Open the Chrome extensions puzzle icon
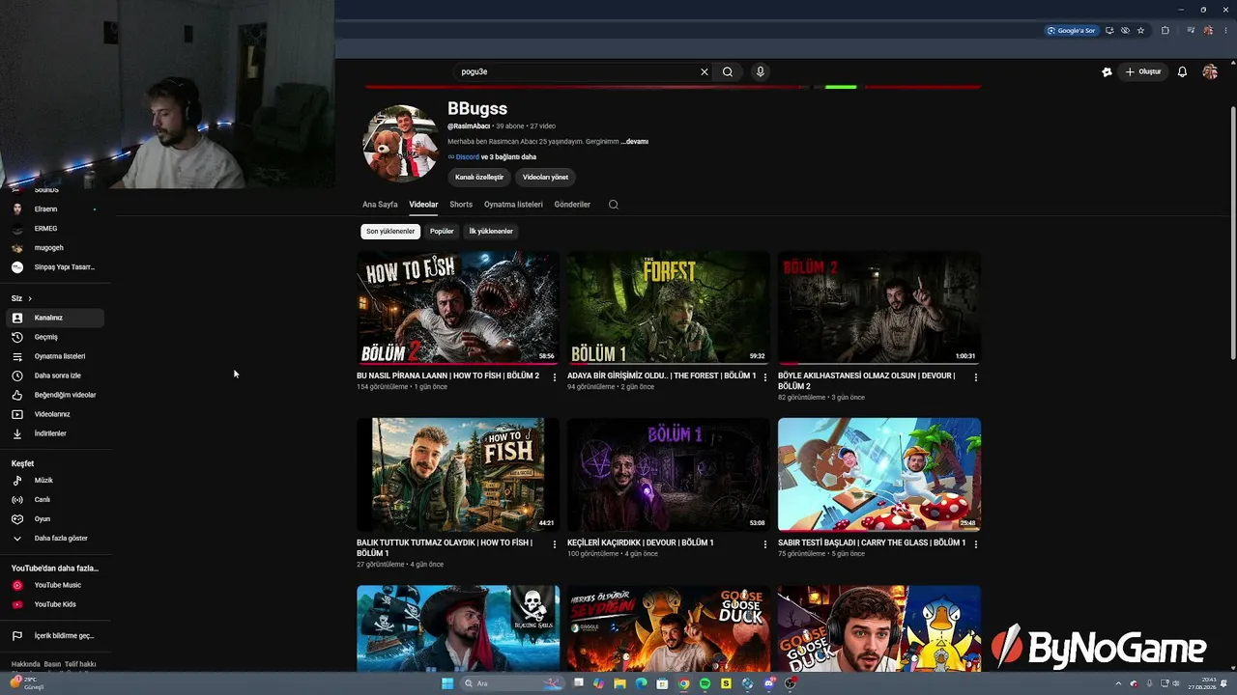Image resolution: width=1237 pixels, height=695 pixels. pos(1165,30)
